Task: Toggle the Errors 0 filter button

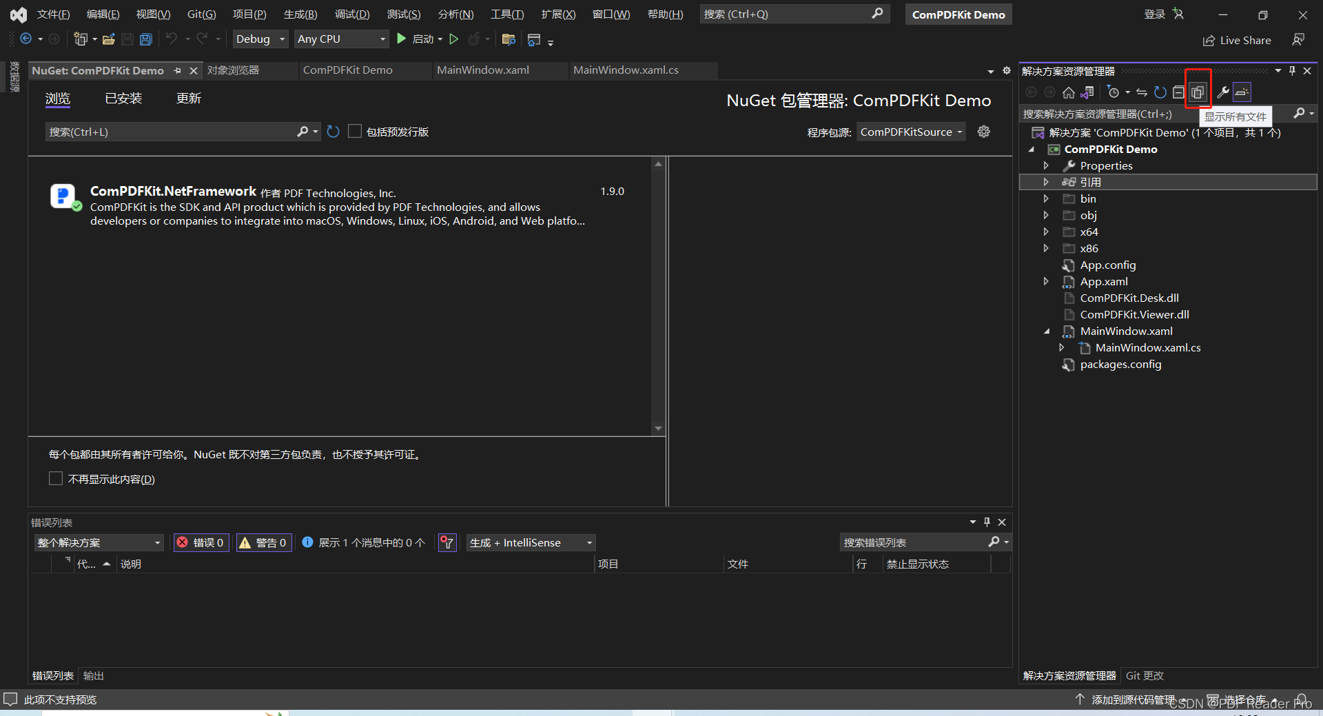Action: (201, 542)
